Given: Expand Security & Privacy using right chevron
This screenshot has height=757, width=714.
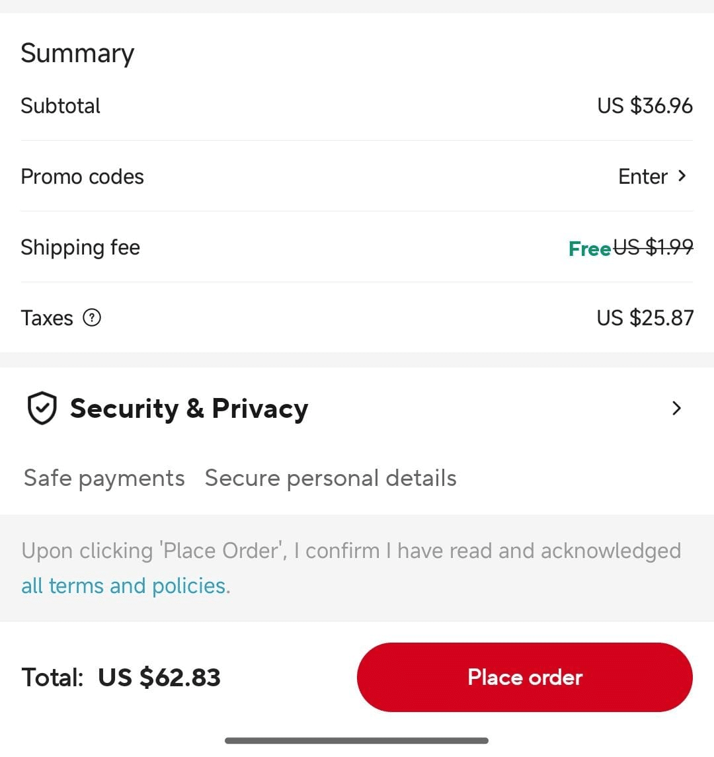Looking at the screenshot, I should coord(676,408).
